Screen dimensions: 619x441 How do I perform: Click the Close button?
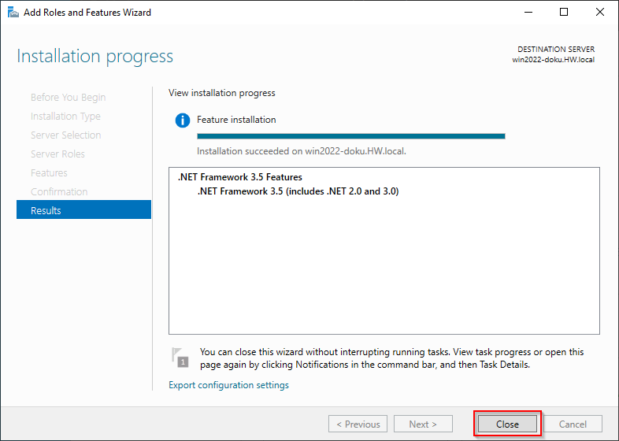pyautogui.click(x=507, y=424)
